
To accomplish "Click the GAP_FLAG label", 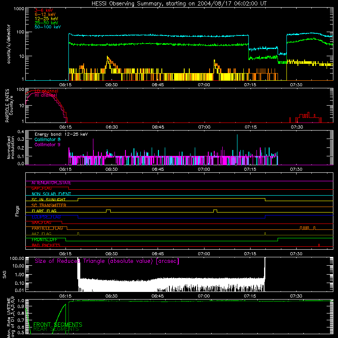I will [41, 188].
